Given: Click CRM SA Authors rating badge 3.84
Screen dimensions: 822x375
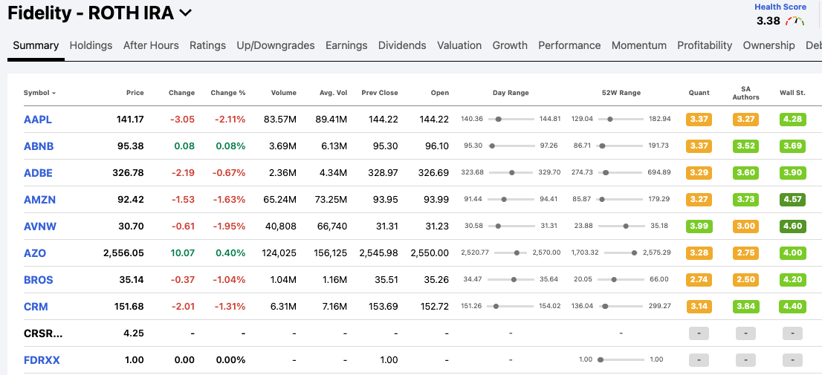Looking at the screenshot, I should click(746, 307).
